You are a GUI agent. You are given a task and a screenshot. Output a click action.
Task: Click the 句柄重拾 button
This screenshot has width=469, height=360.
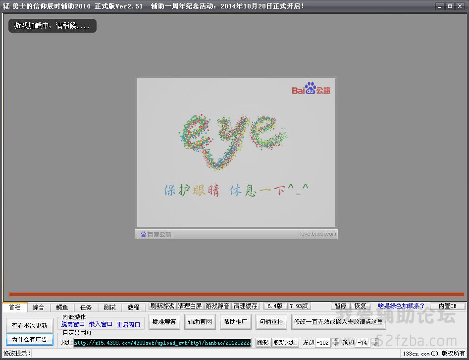[x=271, y=322]
